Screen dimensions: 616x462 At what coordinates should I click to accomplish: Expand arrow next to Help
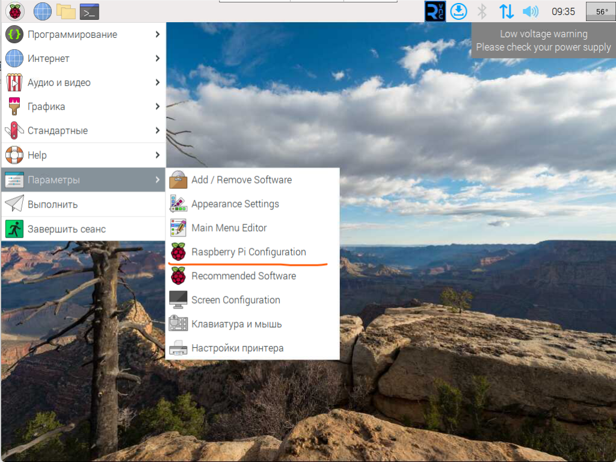click(x=158, y=155)
